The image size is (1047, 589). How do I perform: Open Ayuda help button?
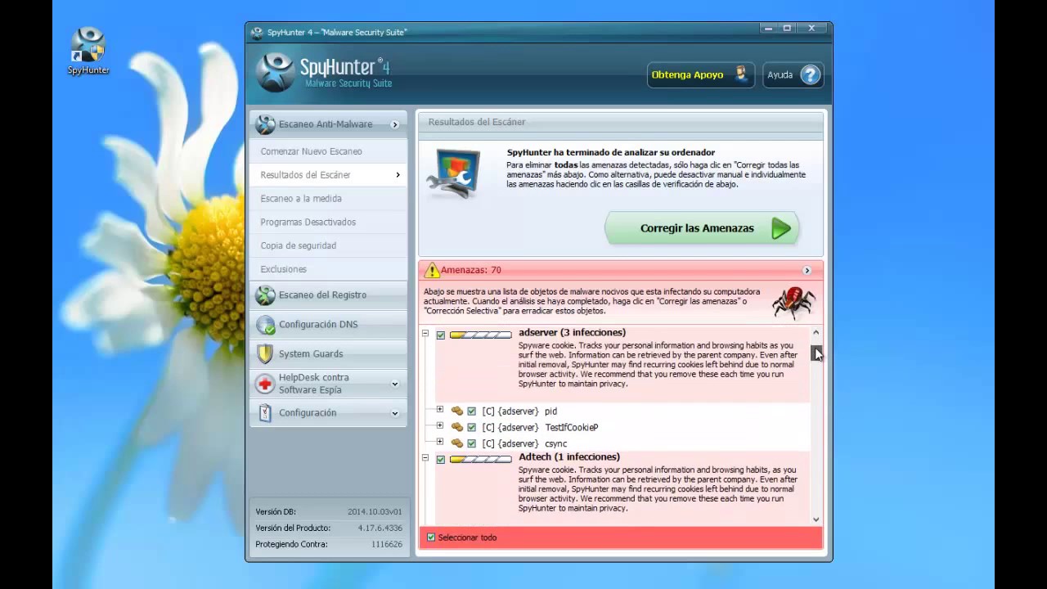[793, 74]
